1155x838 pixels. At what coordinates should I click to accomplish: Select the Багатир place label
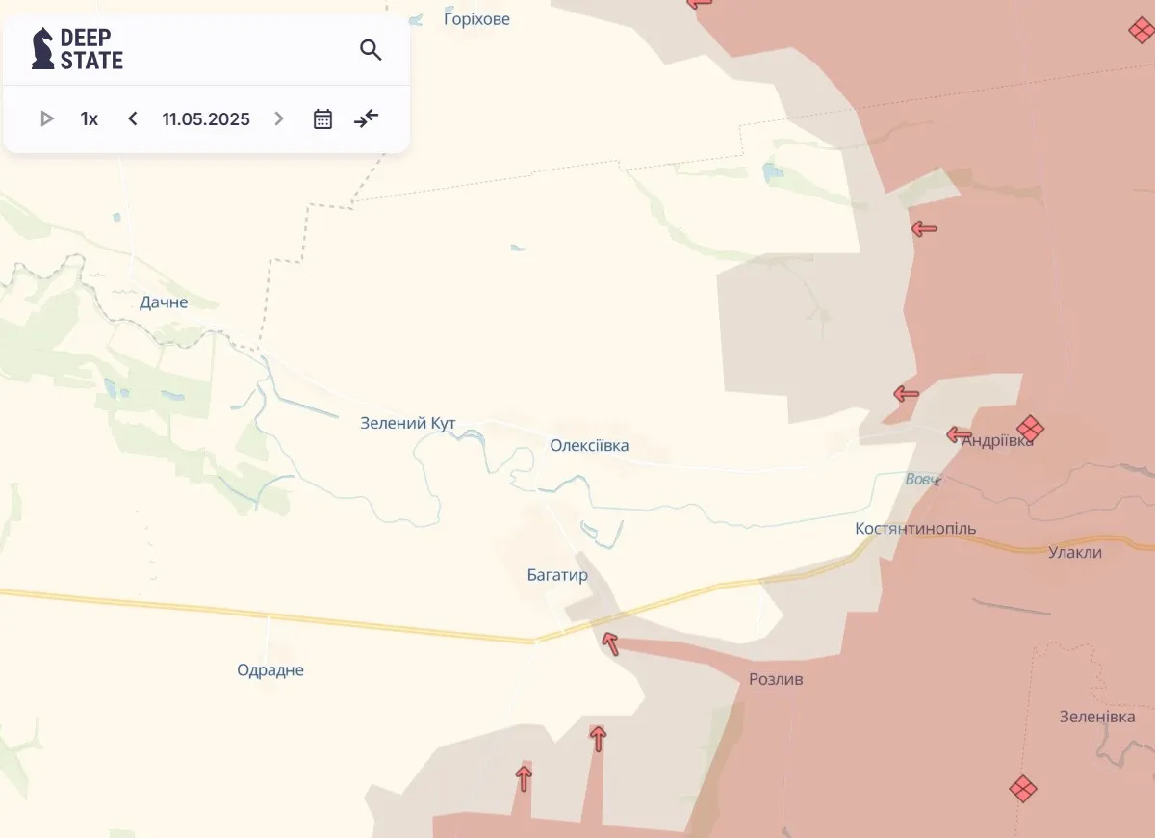[557, 575]
